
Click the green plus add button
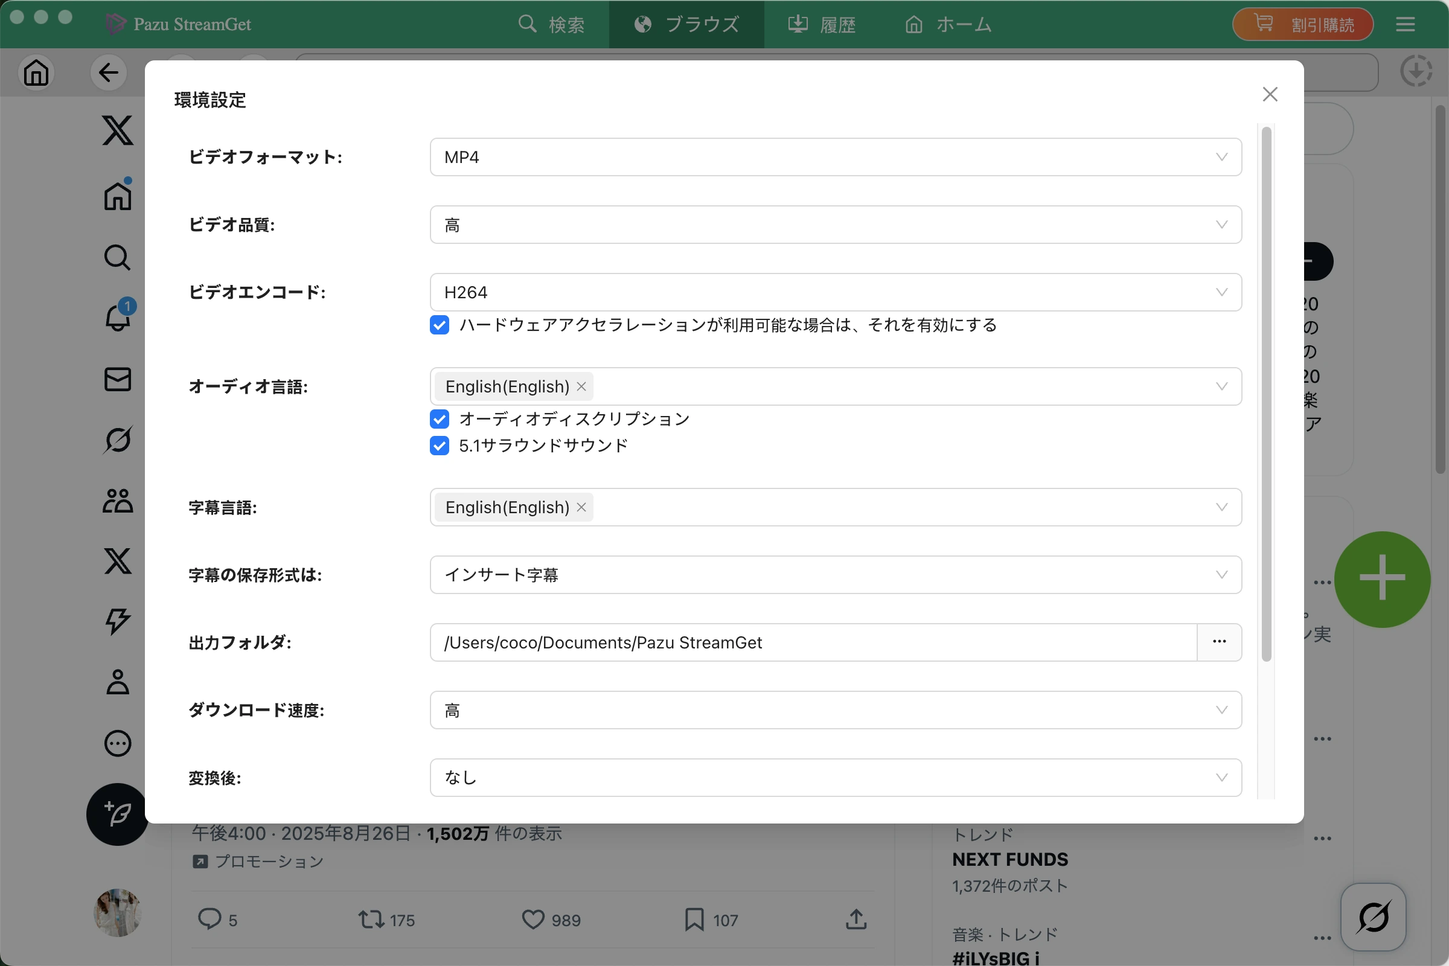pos(1383,579)
